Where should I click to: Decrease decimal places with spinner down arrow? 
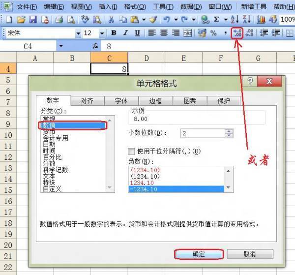[229, 135]
